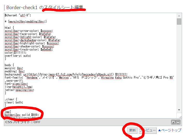The width and height of the screenshot is (188, 140).
Task: Click scrollbar-highlight-color line
Action: pyautogui.click(x=32, y=43)
